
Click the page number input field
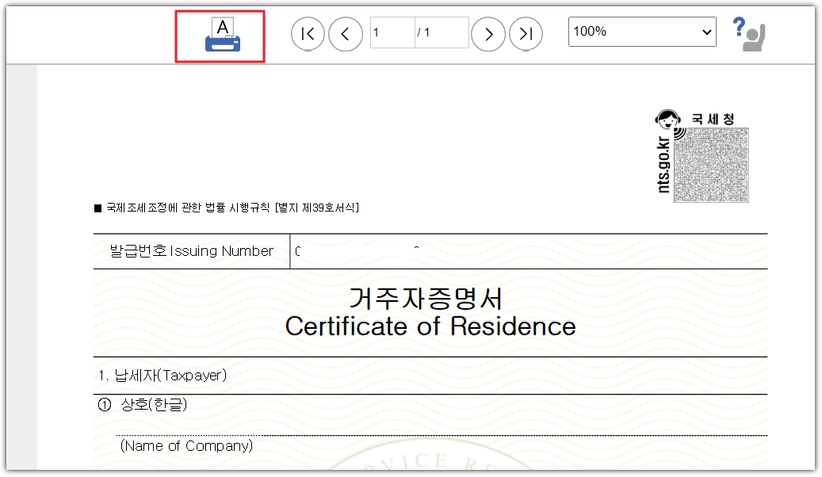pos(392,33)
